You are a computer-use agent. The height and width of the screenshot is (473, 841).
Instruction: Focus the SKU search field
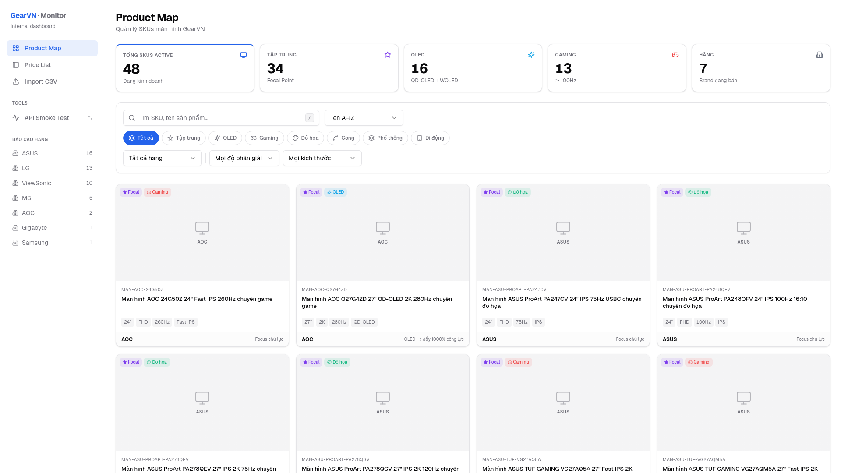tap(221, 118)
